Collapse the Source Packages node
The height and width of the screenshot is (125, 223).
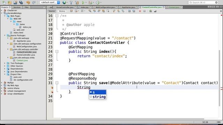pyautogui.click(x=5, y=35)
